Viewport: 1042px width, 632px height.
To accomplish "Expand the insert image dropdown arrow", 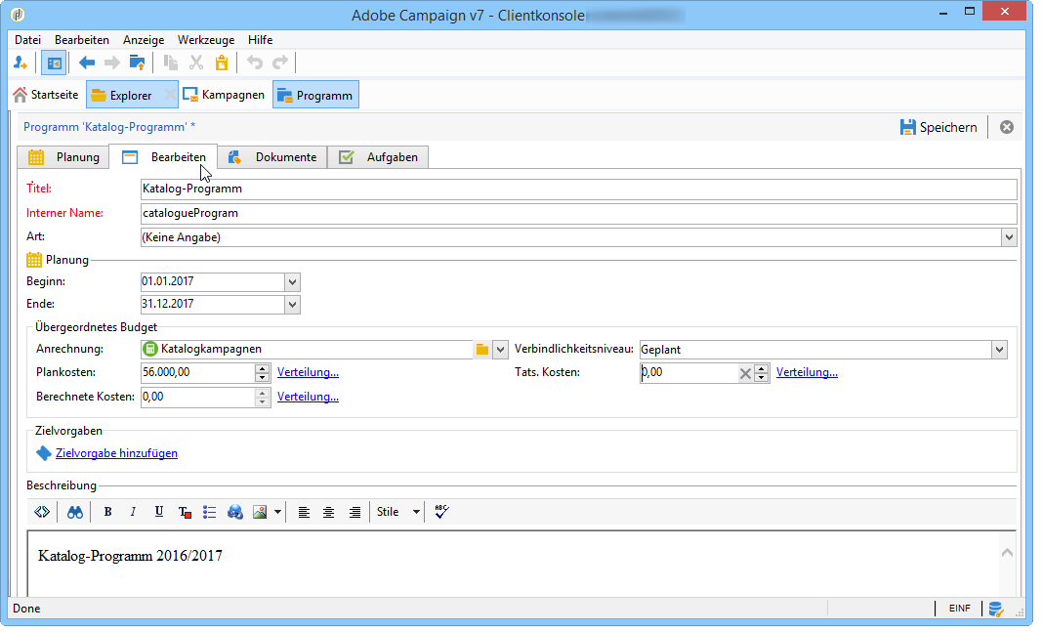I will point(277,513).
